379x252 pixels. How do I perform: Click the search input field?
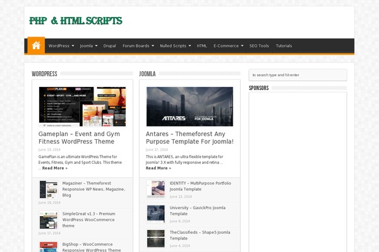click(x=298, y=75)
